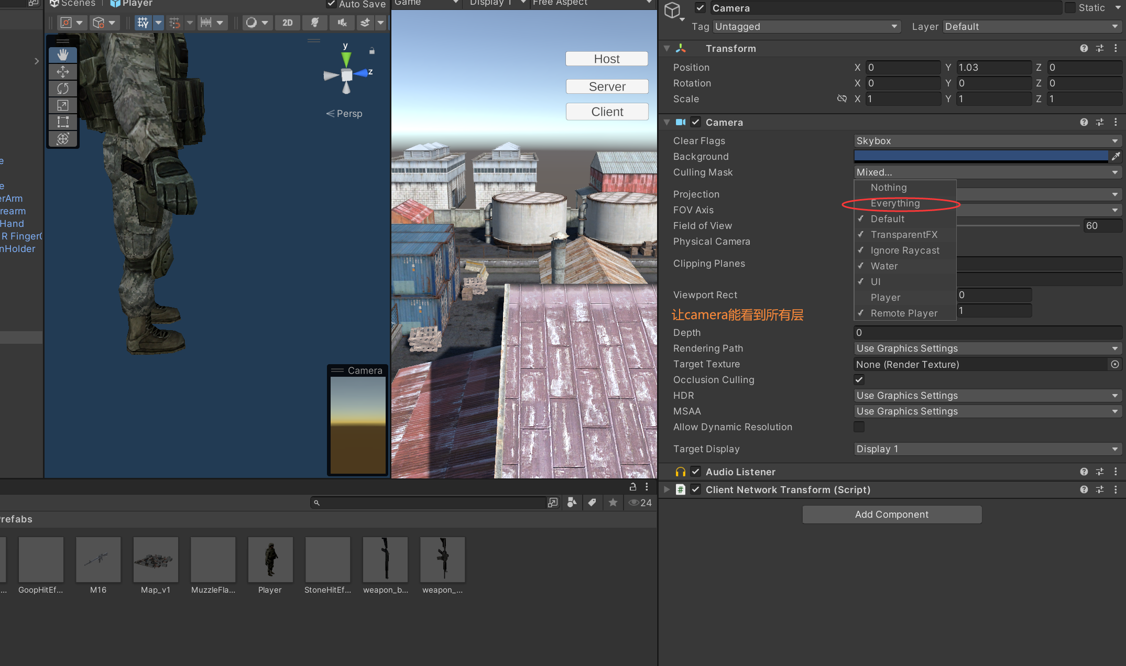The width and height of the screenshot is (1126, 666).
Task: Toggle scene effects icon
Action: (x=365, y=23)
